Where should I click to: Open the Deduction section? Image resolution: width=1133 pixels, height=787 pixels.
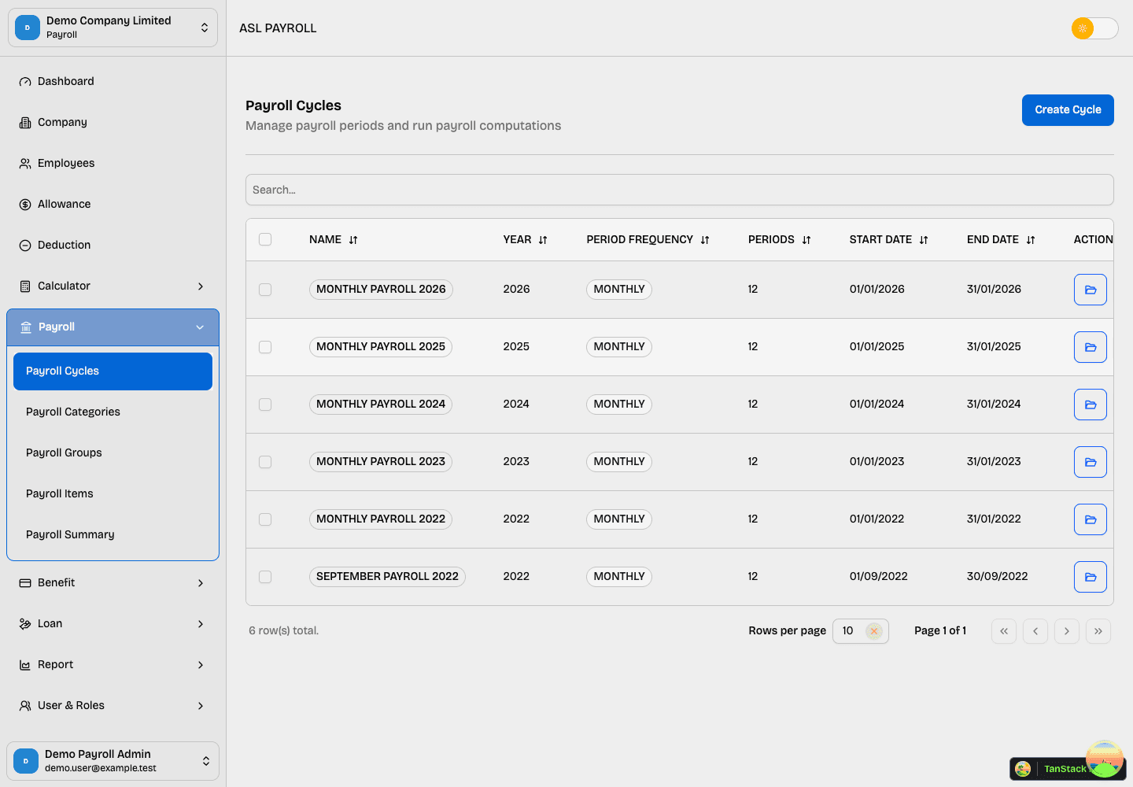tap(64, 245)
